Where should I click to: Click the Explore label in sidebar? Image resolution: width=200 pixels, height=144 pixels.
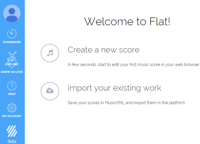point(12,64)
